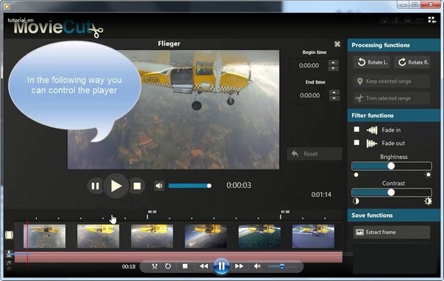Fast forward using the bottom toolbar icon
This screenshot has height=281, width=444.
239,266
